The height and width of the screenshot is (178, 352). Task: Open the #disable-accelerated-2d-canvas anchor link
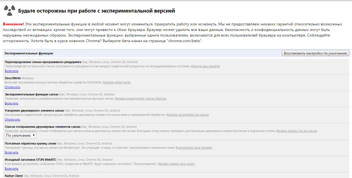(187, 115)
